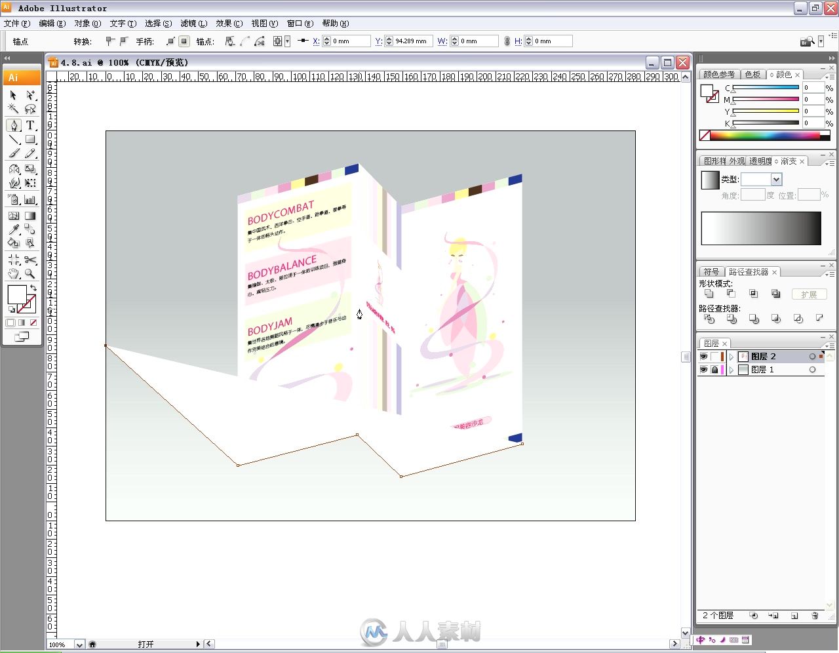The height and width of the screenshot is (653, 839).
Task: Open 窗口 menu
Action: tap(300, 24)
